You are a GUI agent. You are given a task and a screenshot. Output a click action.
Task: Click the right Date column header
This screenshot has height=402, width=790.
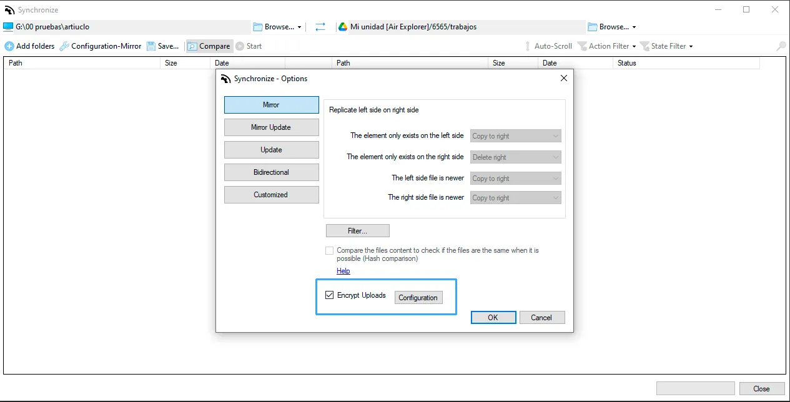coord(575,63)
